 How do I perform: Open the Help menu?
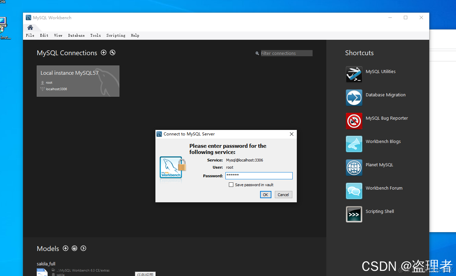pyautogui.click(x=135, y=35)
